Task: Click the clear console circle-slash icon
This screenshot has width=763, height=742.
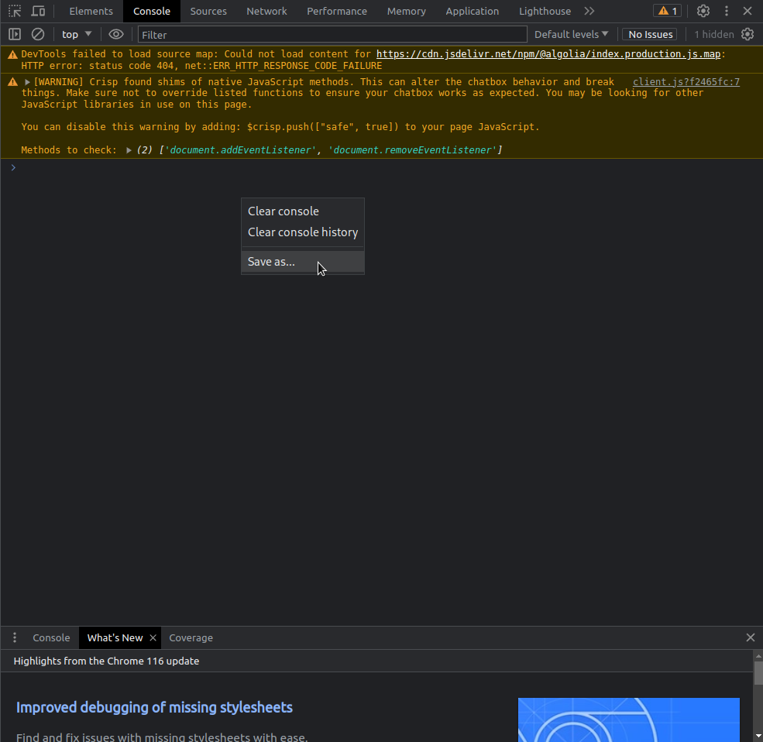Action: point(38,34)
